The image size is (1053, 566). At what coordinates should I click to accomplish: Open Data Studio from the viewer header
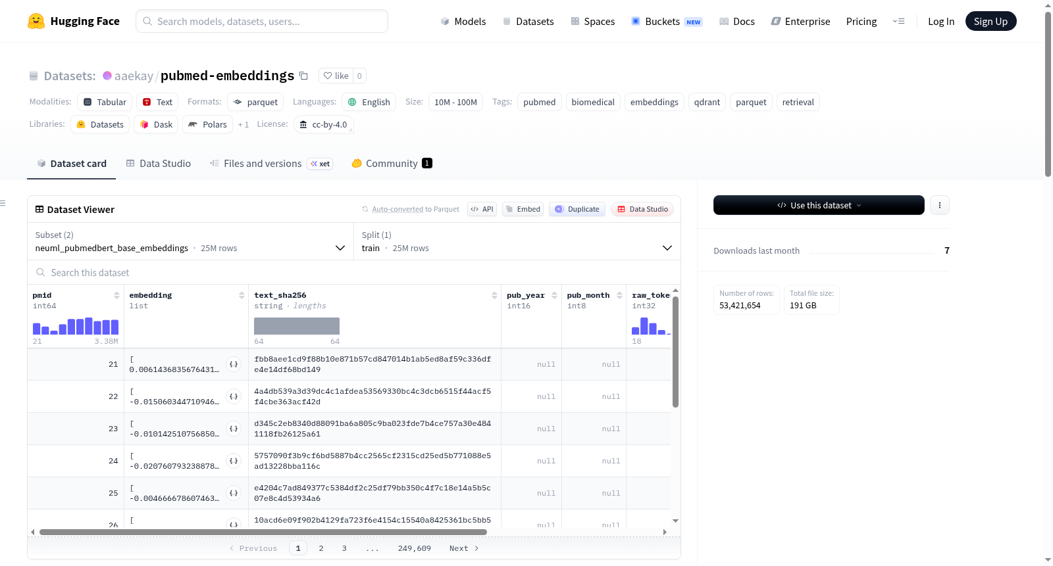click(642, 209)
